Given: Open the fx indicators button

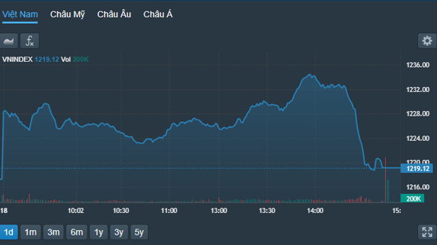Looking at the screenshot, I should click(29, 41).
